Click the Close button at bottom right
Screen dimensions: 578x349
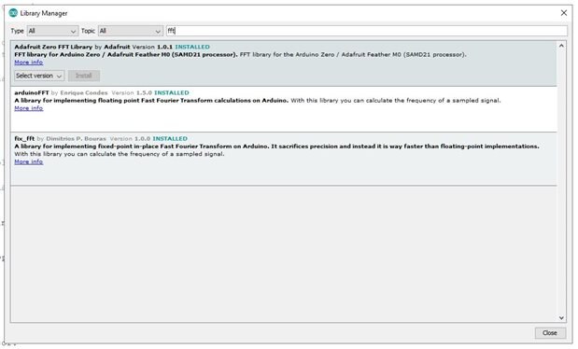click(x=550, y=333)
